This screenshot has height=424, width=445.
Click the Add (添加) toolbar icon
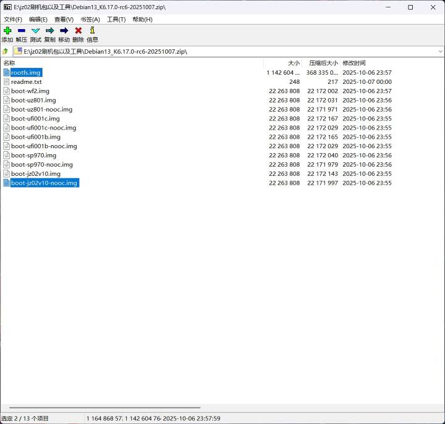tap(7, 31)
